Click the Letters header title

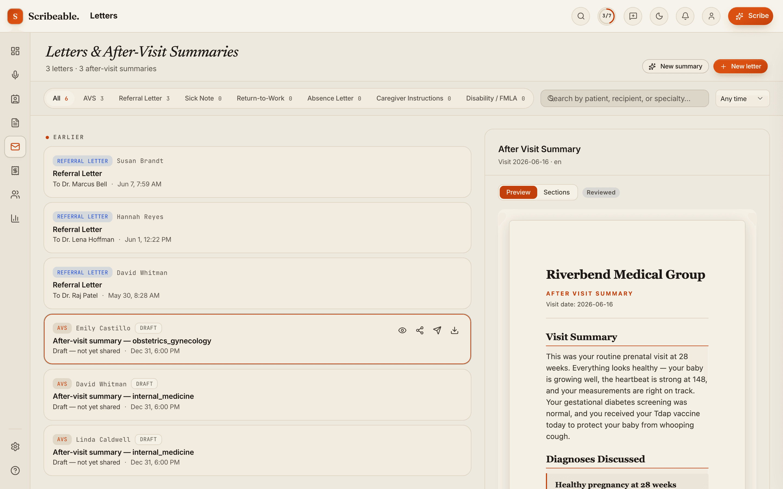pos(104,16)
